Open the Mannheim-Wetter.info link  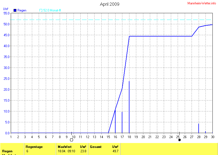tap(202, 3)
